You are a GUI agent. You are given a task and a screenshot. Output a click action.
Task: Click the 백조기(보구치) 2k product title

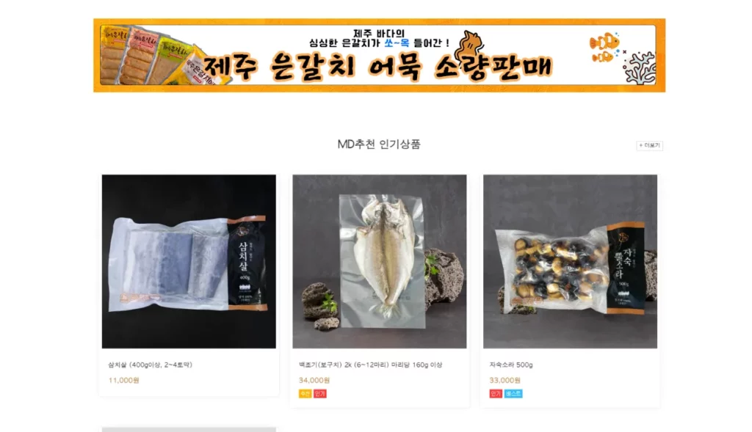click(370, 365)
